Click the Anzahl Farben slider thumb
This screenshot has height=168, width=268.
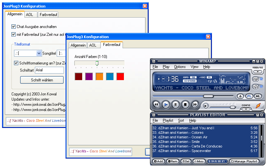[97, 63]
